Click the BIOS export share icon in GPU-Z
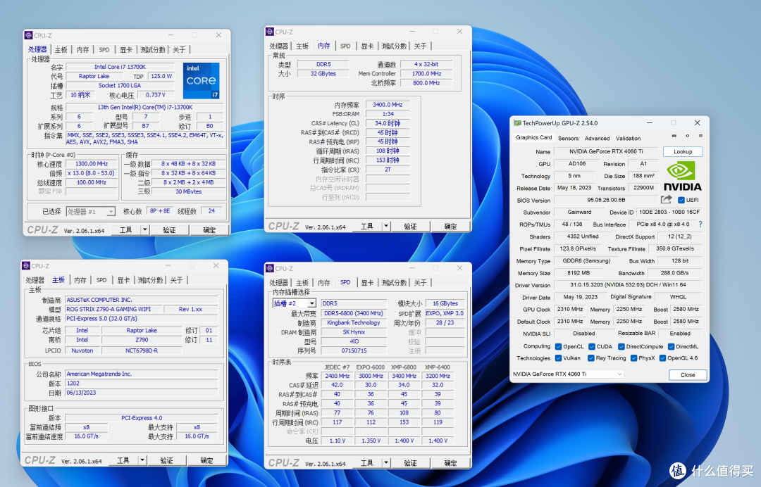The width and height of the screenshot is (761, 487). tap(666, 200)
